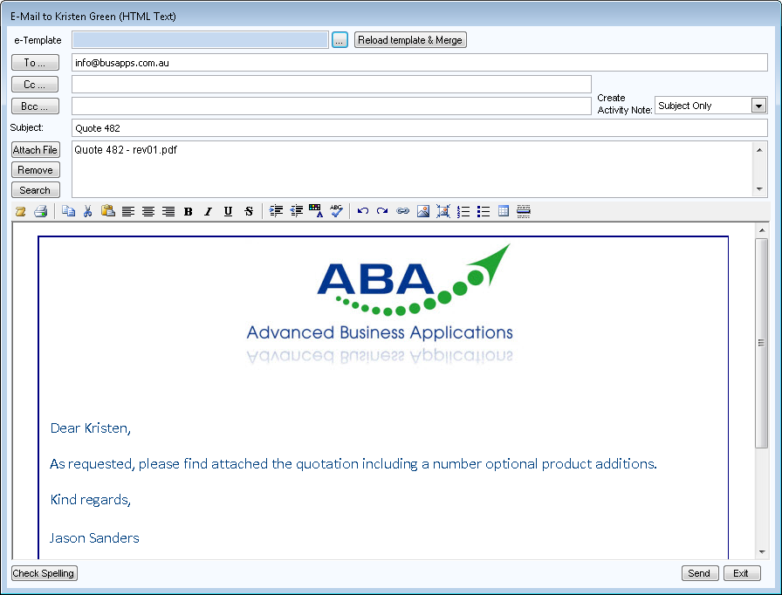The height and width of the screenshot is (595, 782).
Task: Click the ABC spell check toolbar icon
Action: tap(337, 211)
